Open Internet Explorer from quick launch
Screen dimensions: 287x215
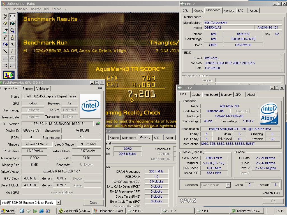pos(41,211)
